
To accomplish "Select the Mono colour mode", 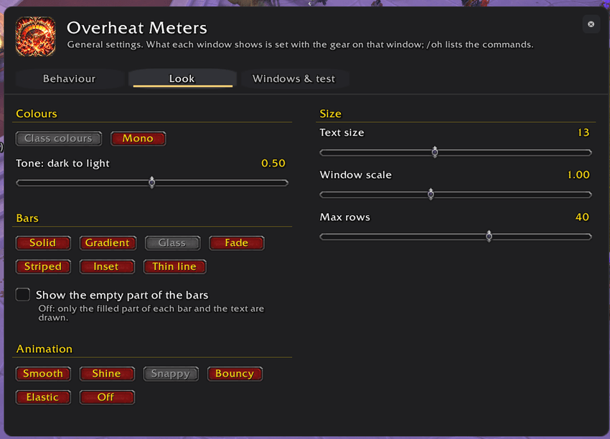I will coord(138,138).
